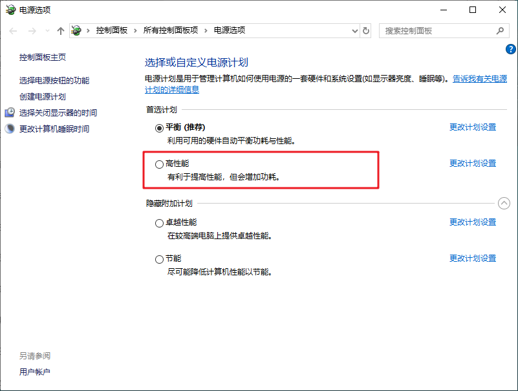Select the 高性能 power plan
The width and height of the screenshot is (518, 391).
(160, 164)
